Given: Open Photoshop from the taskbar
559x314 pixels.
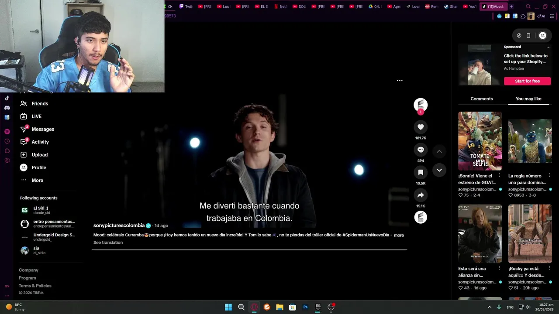Looking at the screenshot, I should pyautogui.click(x=305, y=307).
